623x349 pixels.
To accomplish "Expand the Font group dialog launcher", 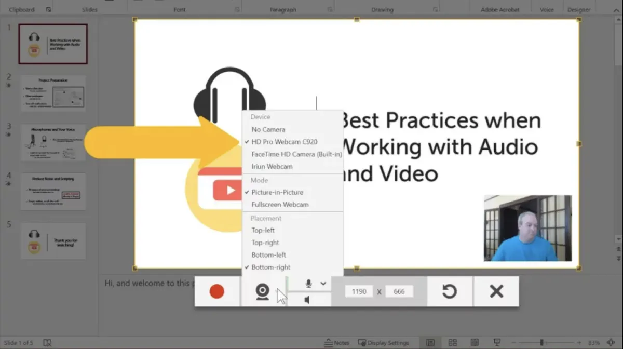I will coord(237,9).
